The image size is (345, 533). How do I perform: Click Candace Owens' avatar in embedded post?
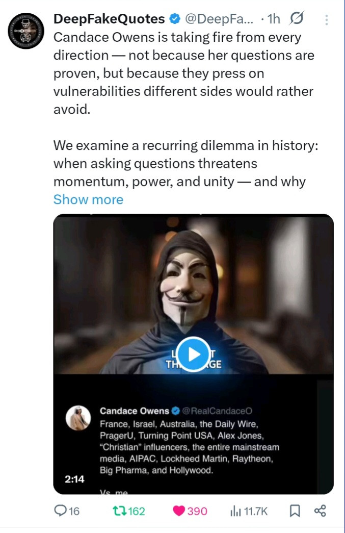(x=78, y=418)
